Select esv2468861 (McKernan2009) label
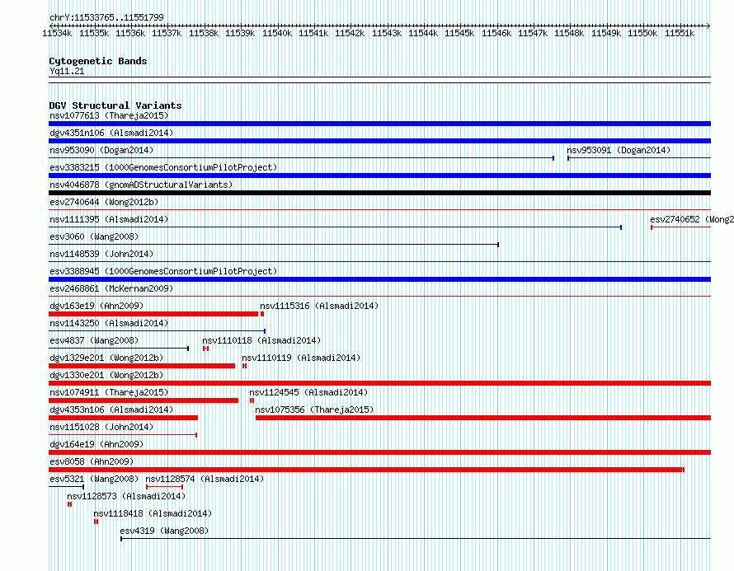 (111, 288)
